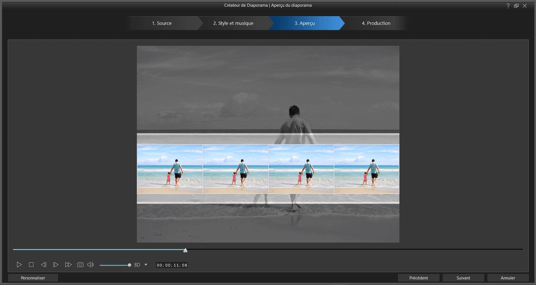This screenshot has height=285, width=536.
Task: Capture a snapshot of the current frame
Action: (80, 265)
